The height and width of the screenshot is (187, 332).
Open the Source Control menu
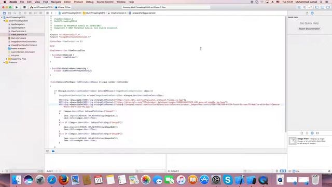tap(105, 2)
